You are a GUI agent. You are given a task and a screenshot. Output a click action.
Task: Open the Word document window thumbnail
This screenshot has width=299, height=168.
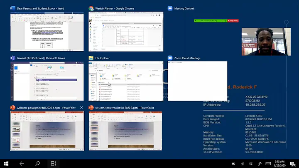(x=47, y=32)
